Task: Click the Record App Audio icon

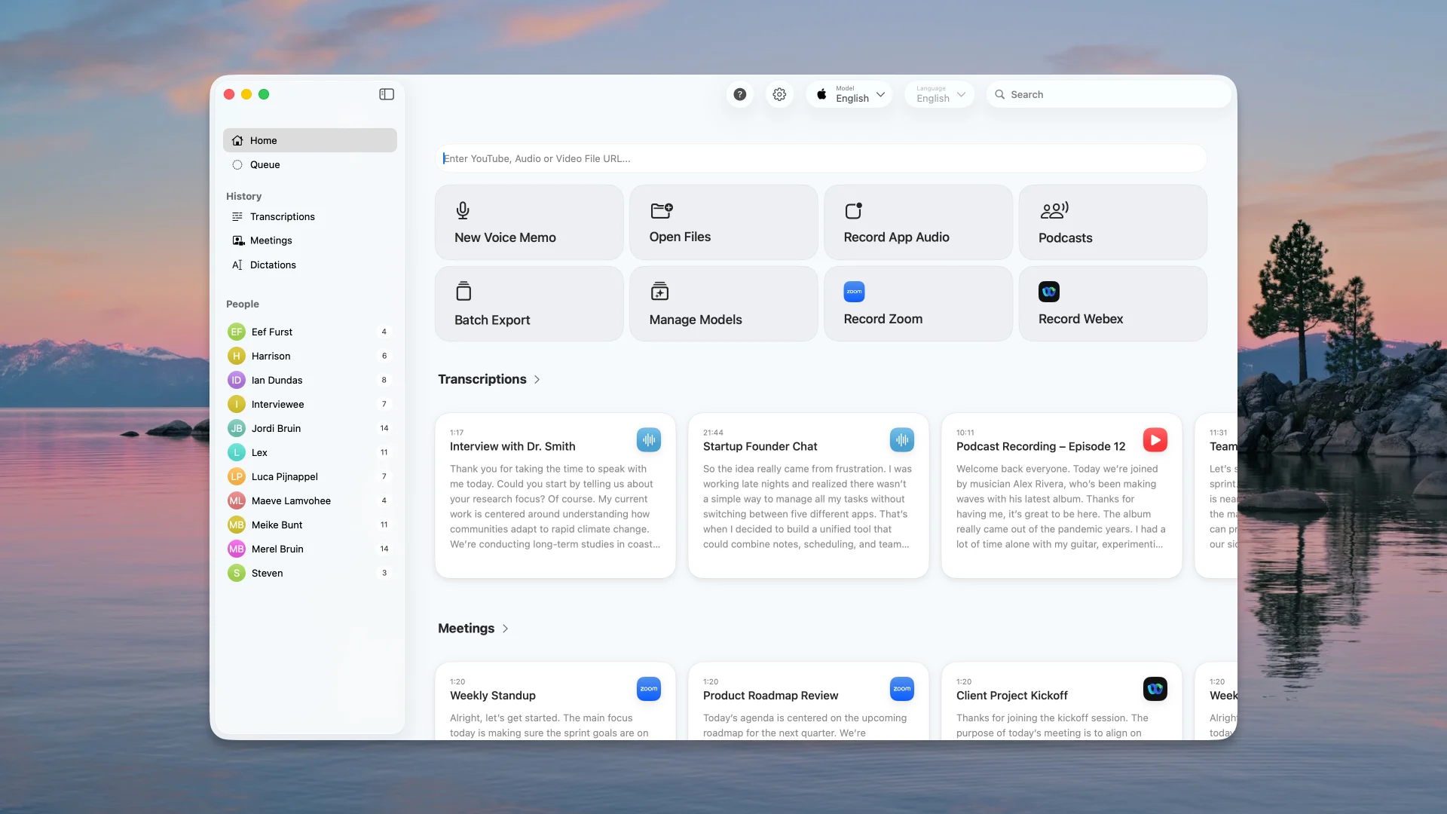Action: [853, 210]
